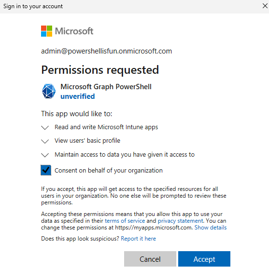The image size is (269, 269).
Task: Uncheck Consent on behalf of your organization
Action: (46, 170)
